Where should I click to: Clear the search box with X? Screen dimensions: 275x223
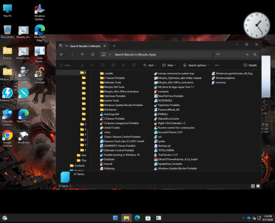click(x=248, y=54)
